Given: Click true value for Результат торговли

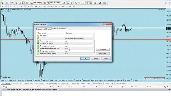Looking at the screenshot, I should coord(66,43).
